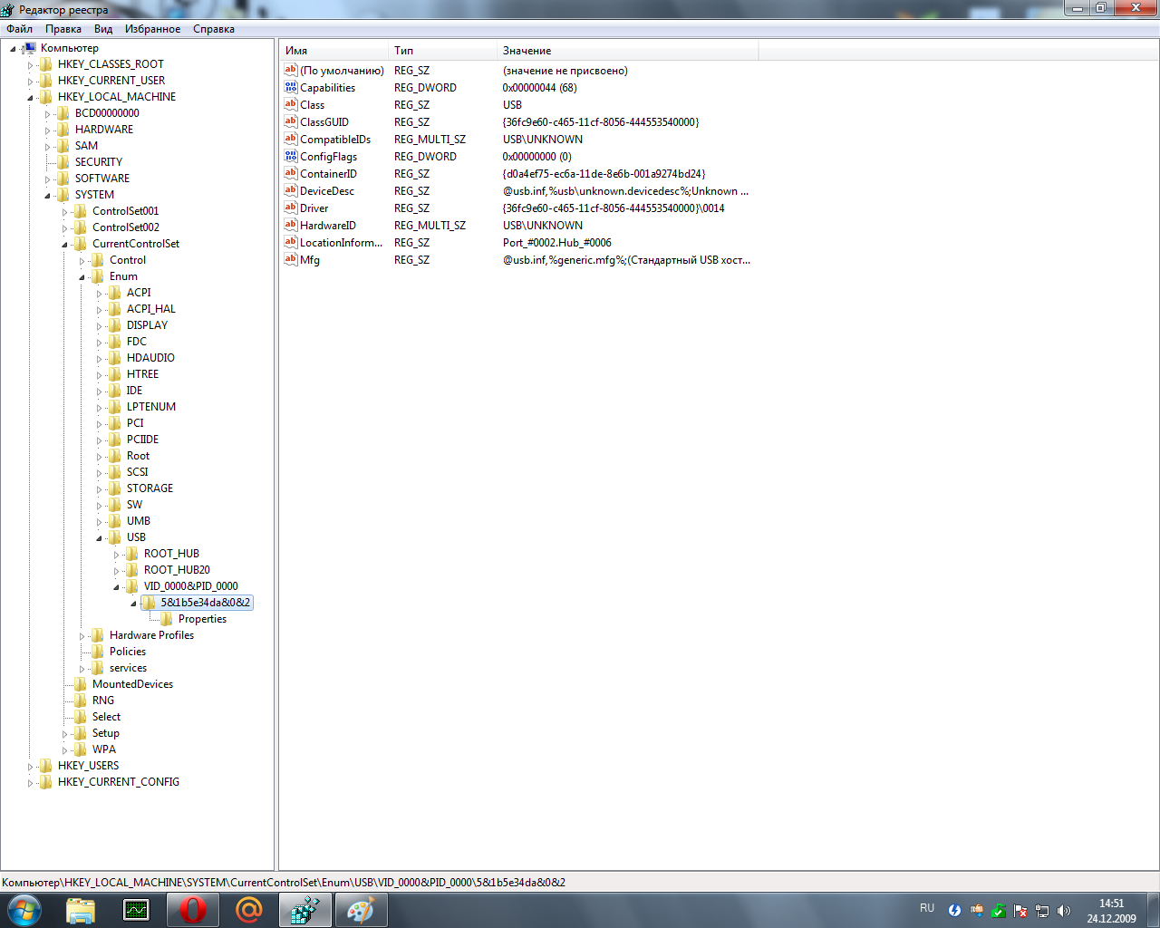
Task: Click the HARDWARE key folder icon
Action: click(63, 130)
